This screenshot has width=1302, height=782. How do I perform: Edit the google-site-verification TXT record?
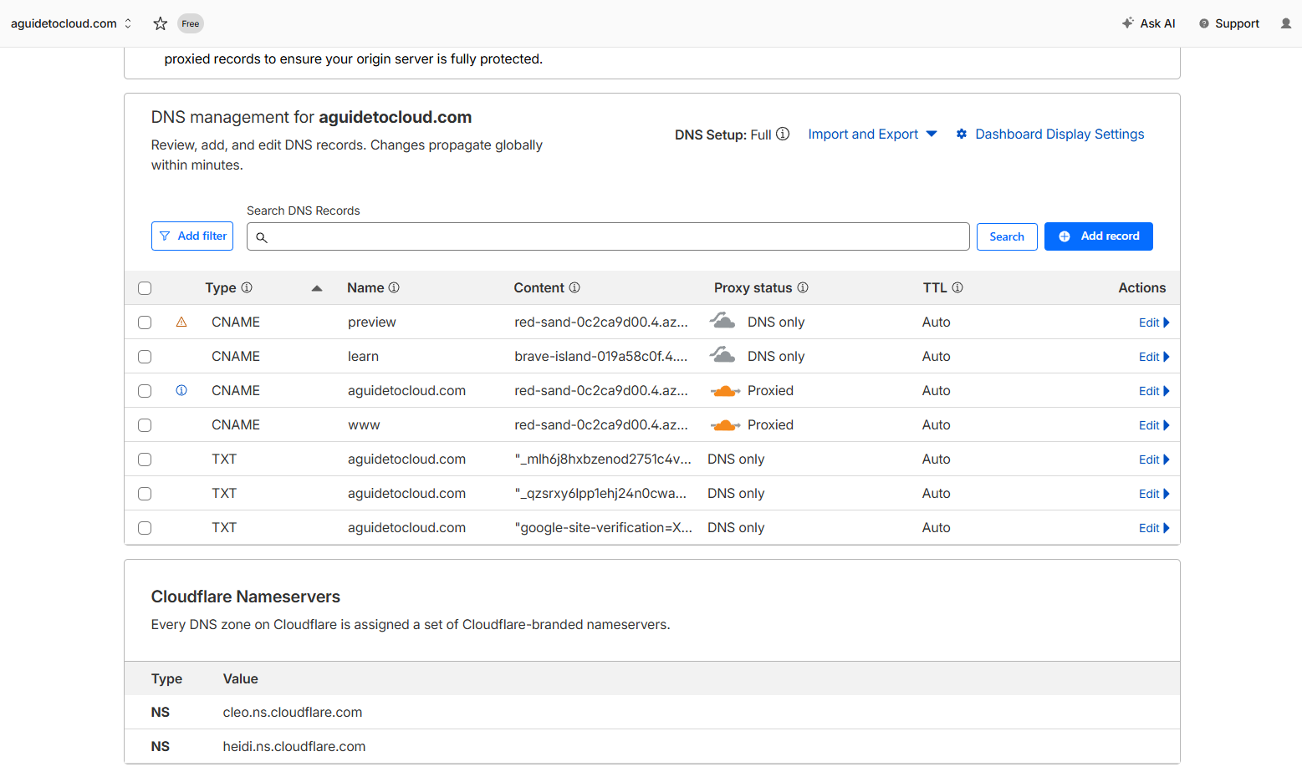1154,527
